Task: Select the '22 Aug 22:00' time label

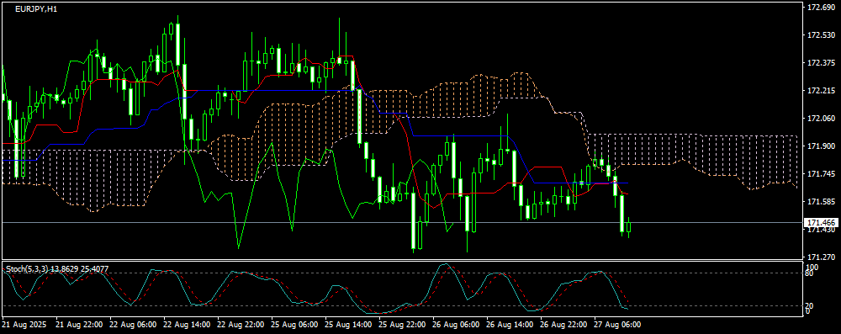Action: click(241, 325)
